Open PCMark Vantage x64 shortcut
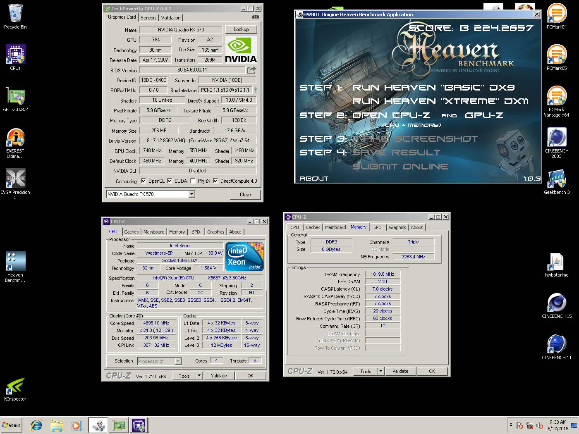Viewport: 579px width, 434px height. pyautogui.click(x=557, y=102)
